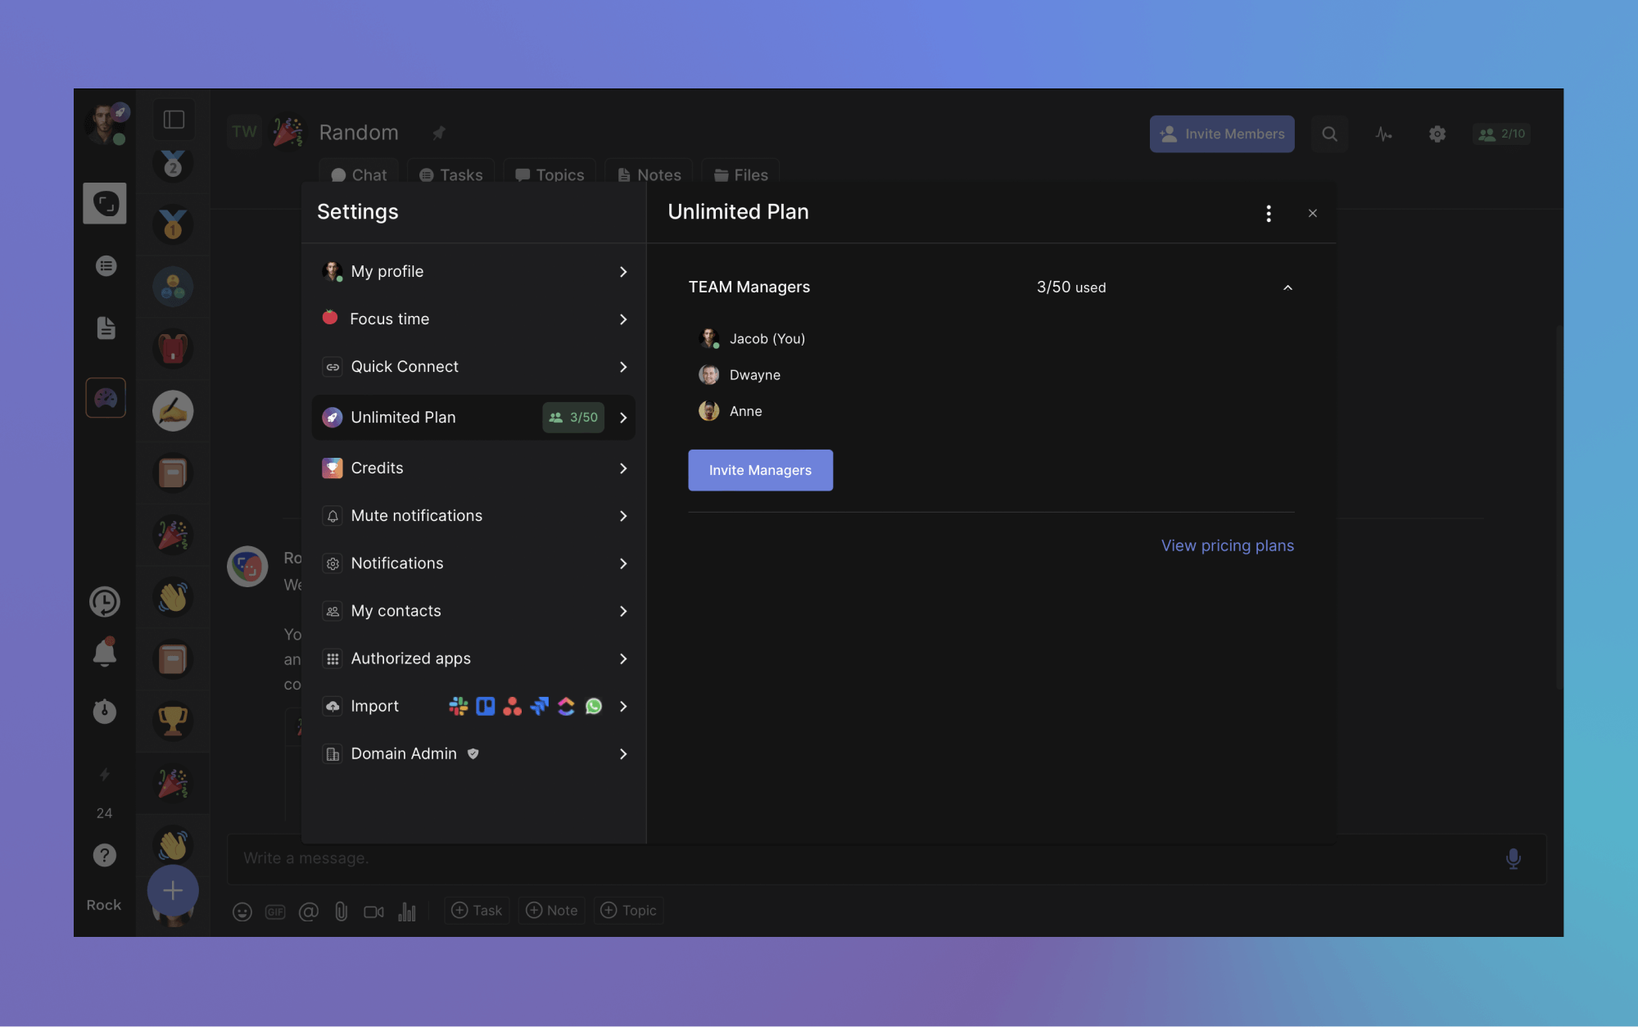Click the settings gear icon in header
This screenshot has height=1027, width=1638.
pos(1437,133)
